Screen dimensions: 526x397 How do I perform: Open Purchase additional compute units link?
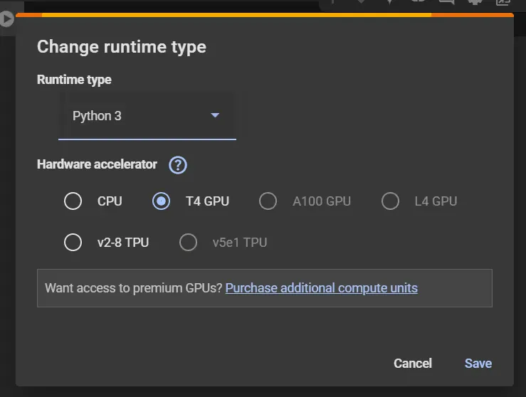click(x=322, y=288)
